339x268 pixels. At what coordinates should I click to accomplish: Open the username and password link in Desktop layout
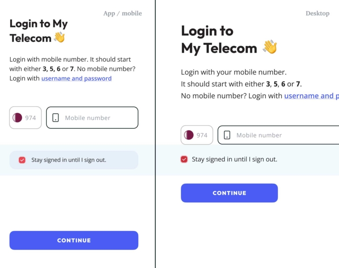[311, 96]
